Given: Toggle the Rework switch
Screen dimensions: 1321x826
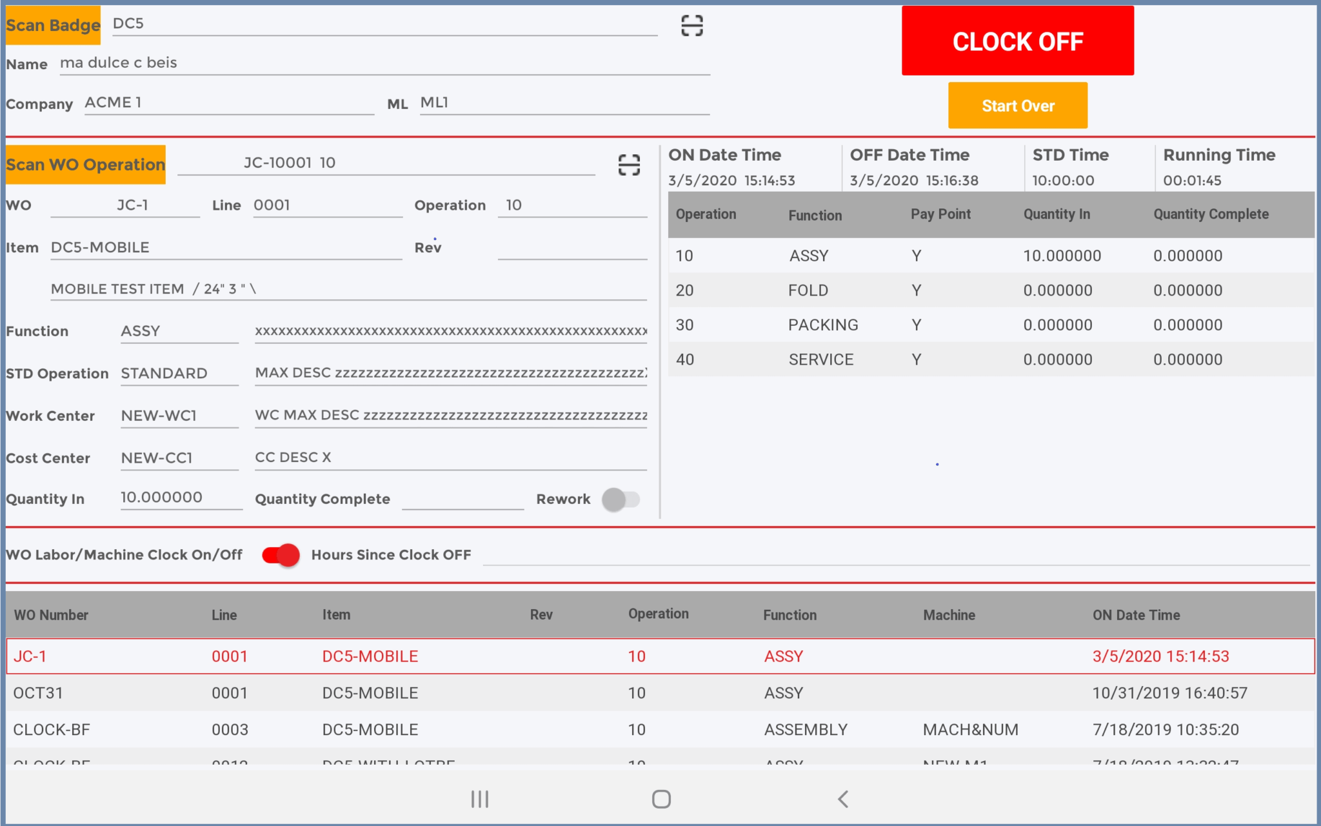Looking at the screenshot, I should 621,499.
